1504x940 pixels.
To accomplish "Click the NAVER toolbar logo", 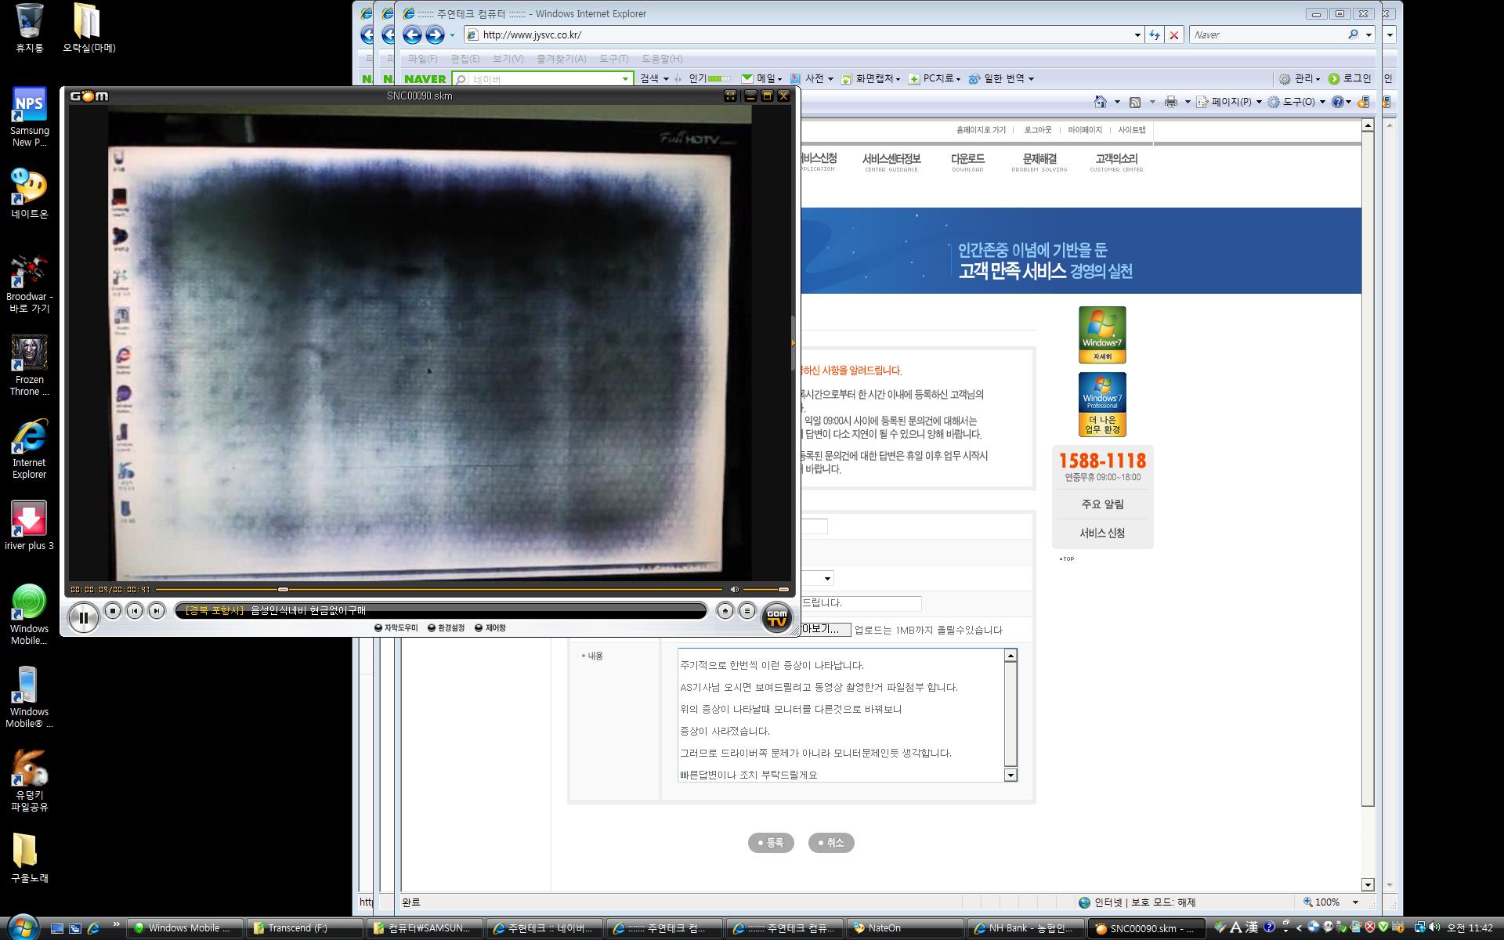I will pyautogui.click(x=425, y=78).
